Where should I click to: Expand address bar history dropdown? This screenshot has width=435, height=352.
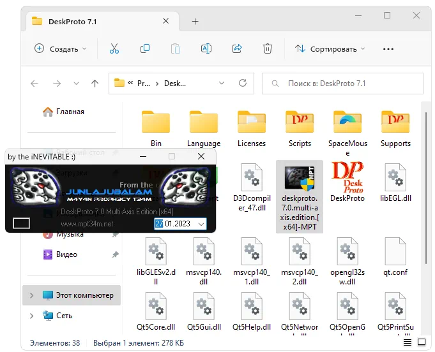click(x=222, y=83)
